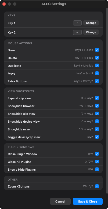The height and width of the screenshot is (209, 108).
Task: Toggle the Duplicate checkbox
Action: pos(97,65)
